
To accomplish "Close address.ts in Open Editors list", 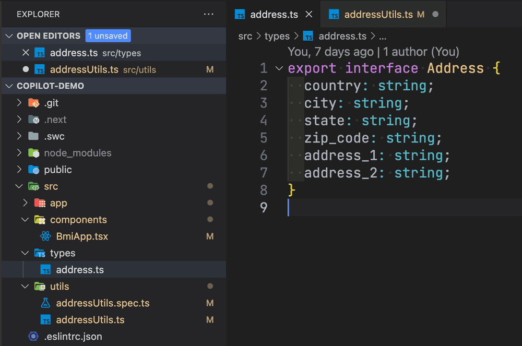I will 26,53.
